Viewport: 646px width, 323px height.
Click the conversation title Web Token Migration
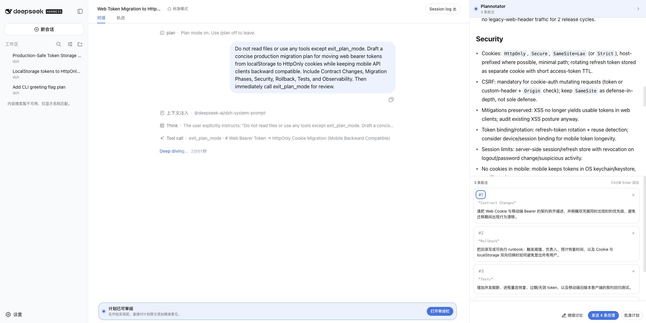[129, 9]
